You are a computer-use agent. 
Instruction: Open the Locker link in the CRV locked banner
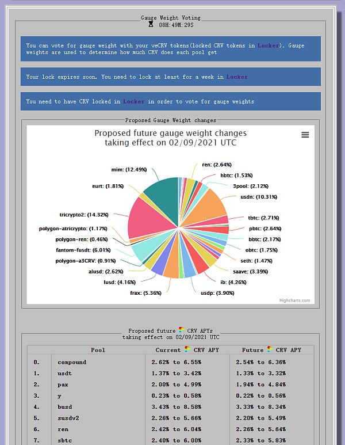tap(133, 101)
